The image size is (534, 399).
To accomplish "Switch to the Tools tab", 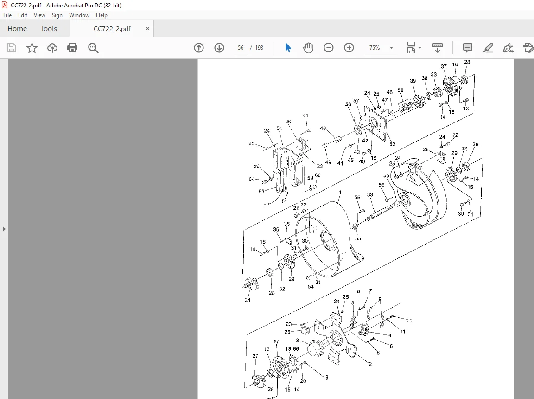I will (49, 29).
